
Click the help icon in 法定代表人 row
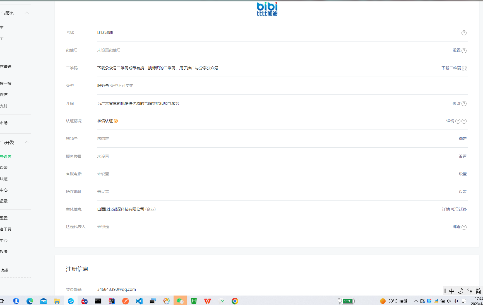point(464,227)
